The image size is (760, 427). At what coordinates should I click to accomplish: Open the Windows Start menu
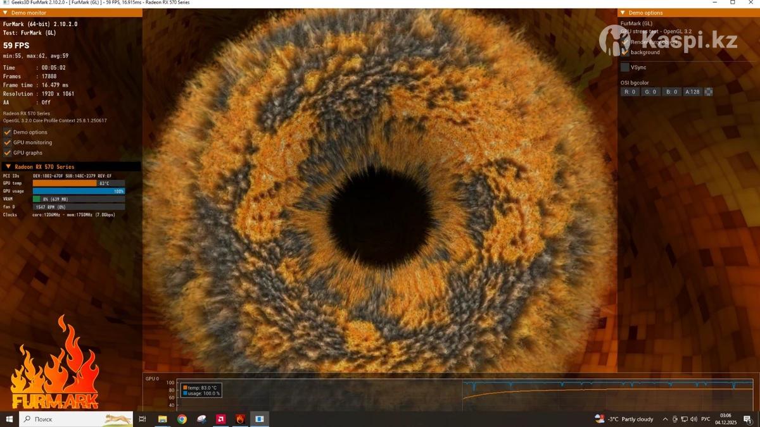(9, 419)
